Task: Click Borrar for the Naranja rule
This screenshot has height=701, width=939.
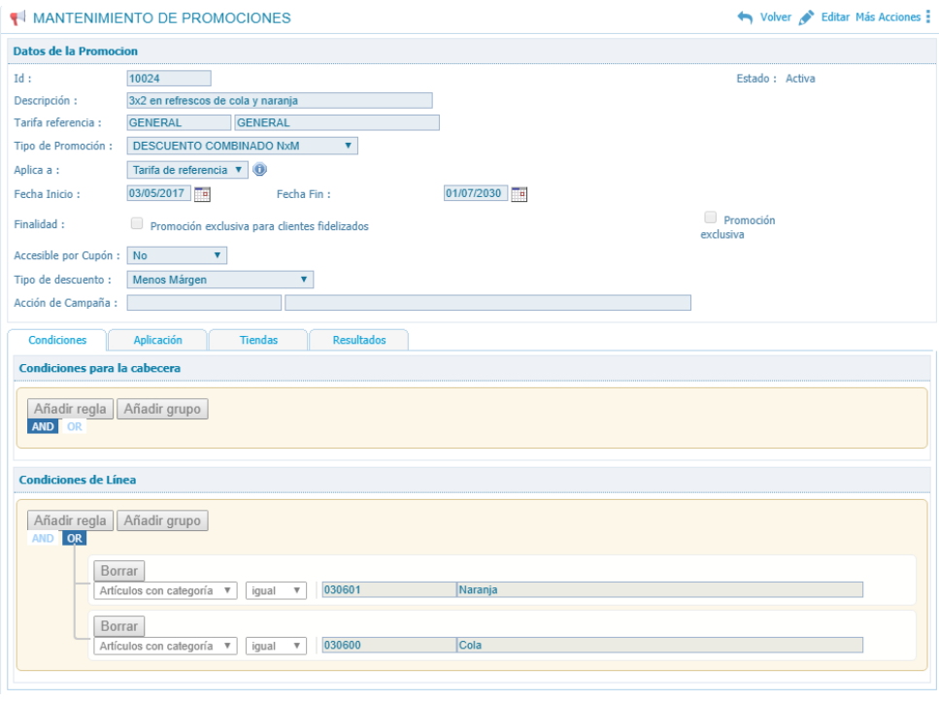Action: tap(119, 570)
